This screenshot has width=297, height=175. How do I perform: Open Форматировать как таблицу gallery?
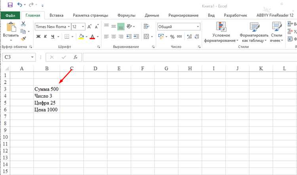coord(254,32)
